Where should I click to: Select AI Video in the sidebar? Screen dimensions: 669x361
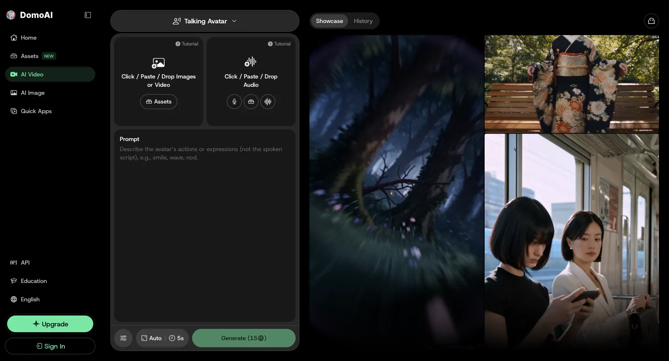pos(50,74)
